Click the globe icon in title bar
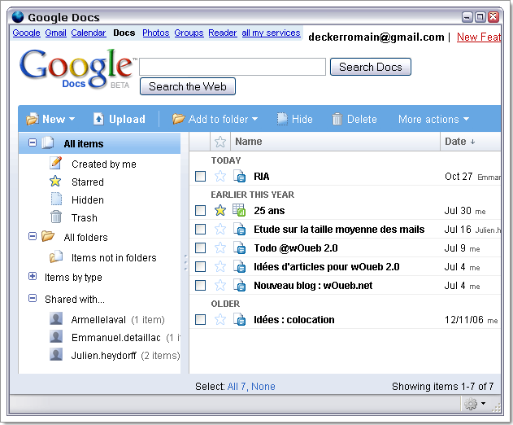The image size is (513, 425). click(18, 17)
